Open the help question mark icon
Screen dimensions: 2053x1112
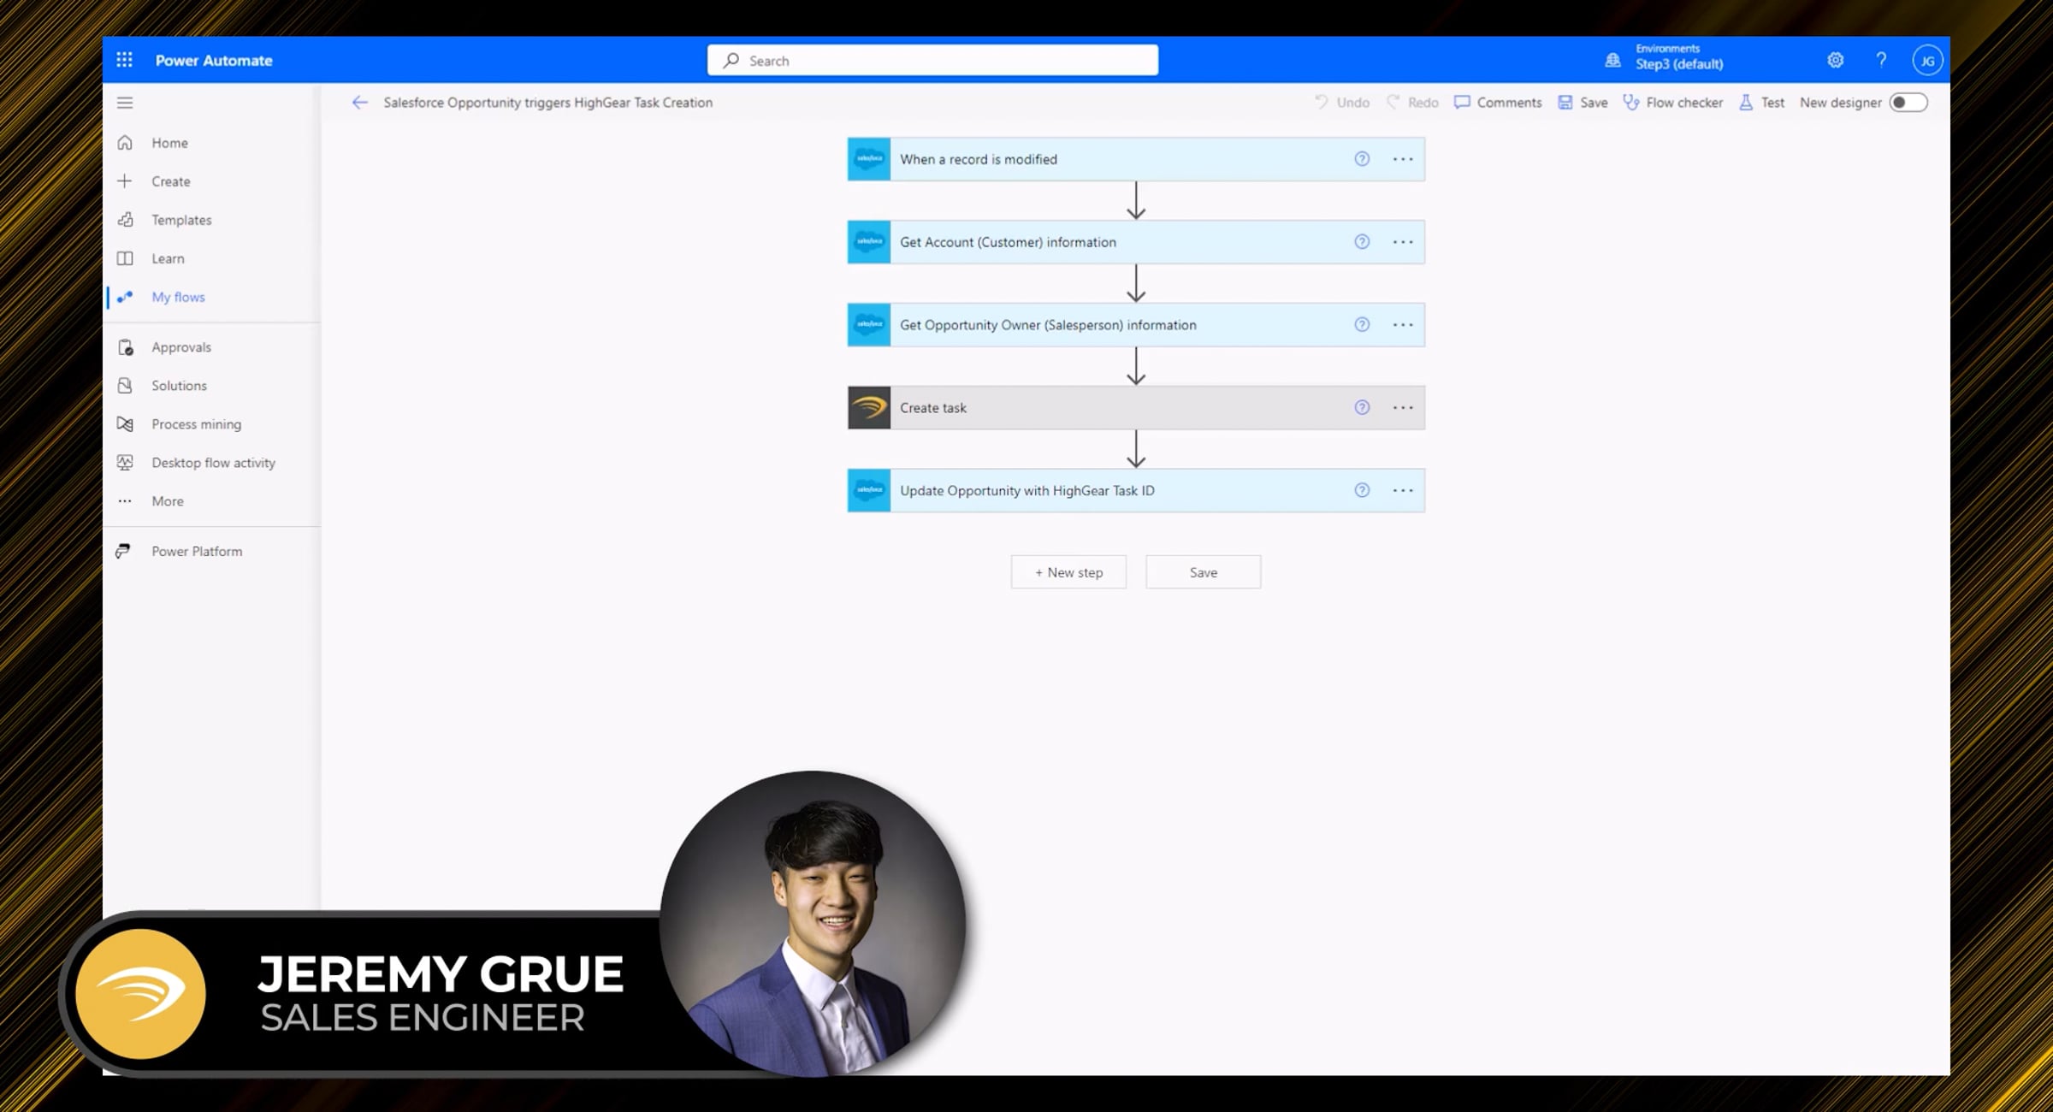point(1881,60)
